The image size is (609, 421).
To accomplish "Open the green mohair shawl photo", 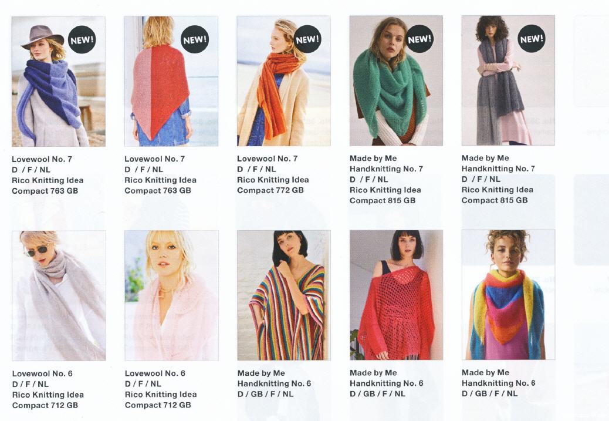I will (396, 80).
